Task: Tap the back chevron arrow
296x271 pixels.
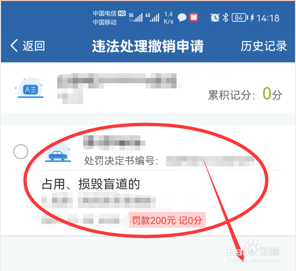Action: (x=14, y=45)
